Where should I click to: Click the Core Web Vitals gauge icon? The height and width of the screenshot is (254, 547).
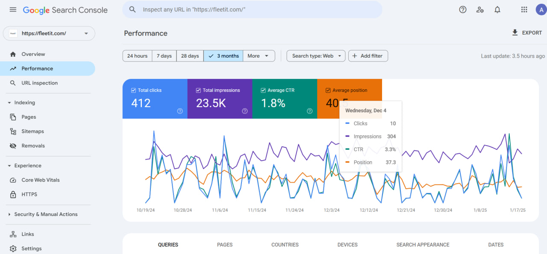pos(13,180)
